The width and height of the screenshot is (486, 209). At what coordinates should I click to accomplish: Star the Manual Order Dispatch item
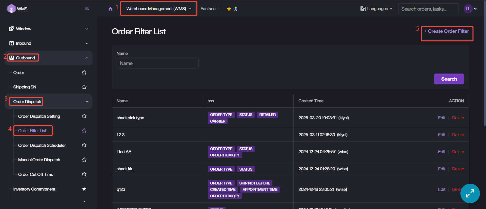point(84,160)
